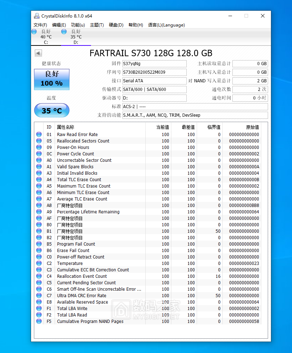Click status orb for Average TLC Erase Count
This screenshot has width=292, height=353.
click(x=39, y=199)
